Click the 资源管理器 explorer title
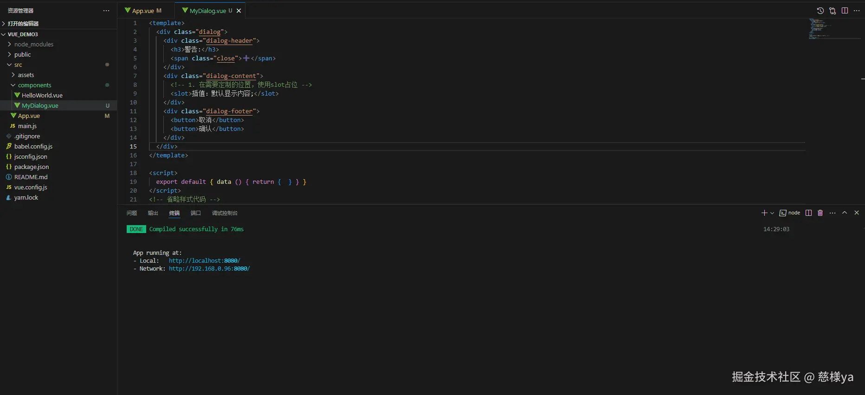865x395 pixels. pyautogui.click(x=20, y=10)
